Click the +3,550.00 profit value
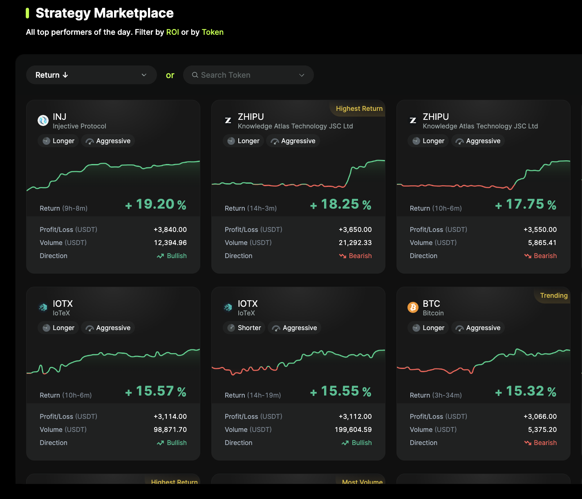 tap(540, 230)
